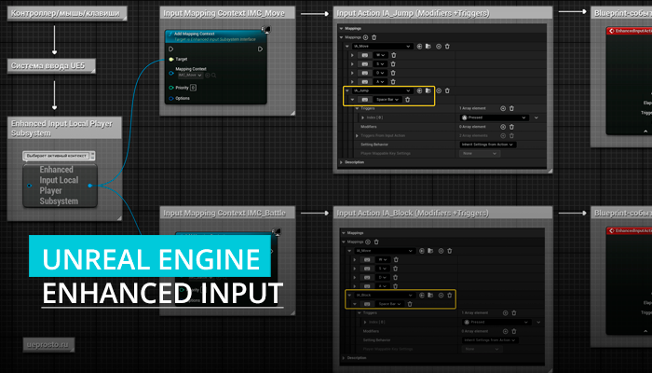Browse to IA_Move asset in IA_Jump panel
Viewport: 652px width, 373px height.
click(x=428, y=47)
